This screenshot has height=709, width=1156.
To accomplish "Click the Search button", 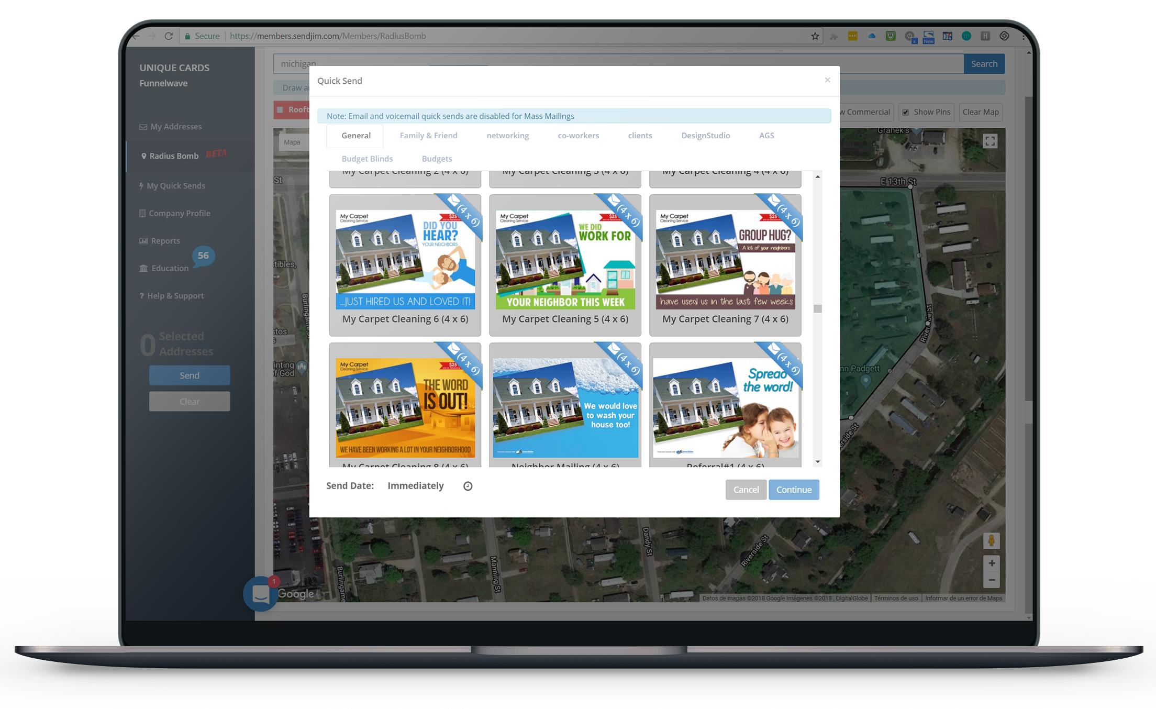I will 984,64.
